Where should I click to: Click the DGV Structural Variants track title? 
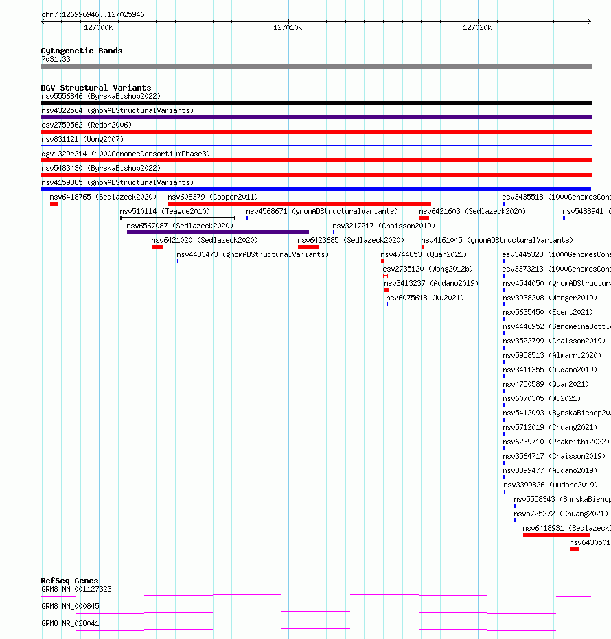point(96,88)
